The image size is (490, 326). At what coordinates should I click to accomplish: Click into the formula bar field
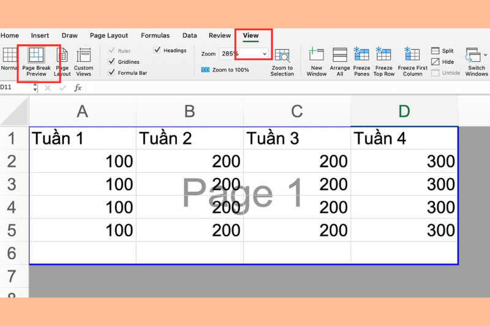(287, 87)
